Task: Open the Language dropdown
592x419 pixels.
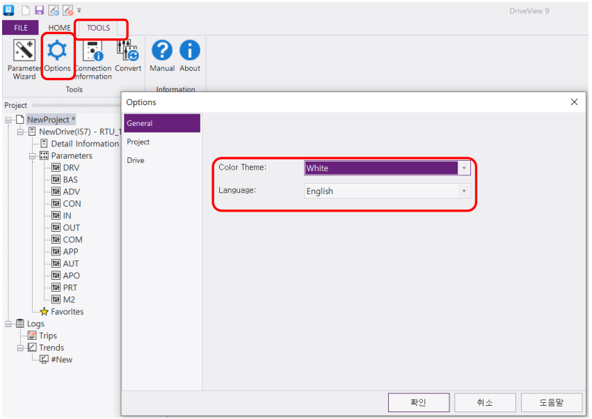Action: point(463,191)
